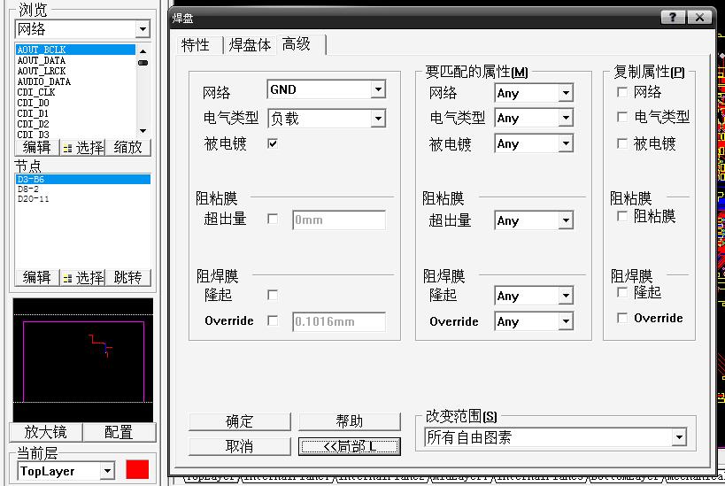The width and height of the screenshot is (725, 486).
Task: Select CDI_D1 in the net list
Action: coord(76,113)
